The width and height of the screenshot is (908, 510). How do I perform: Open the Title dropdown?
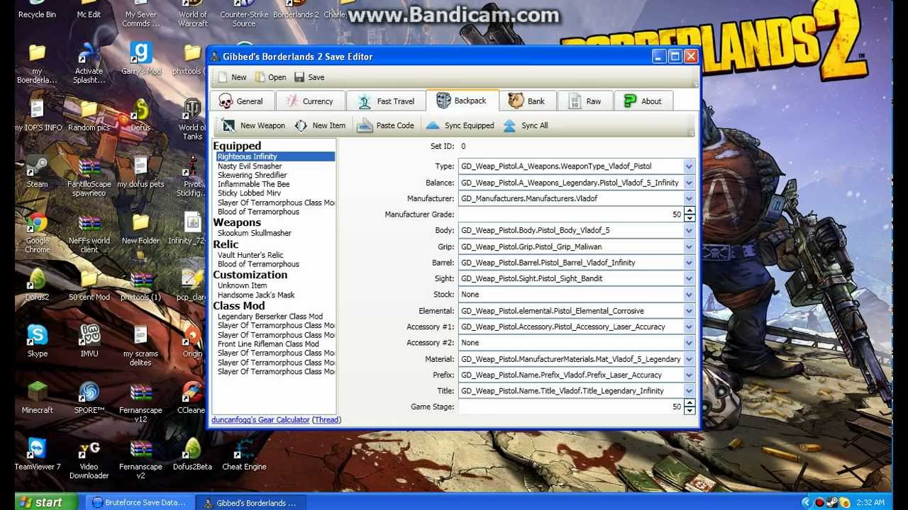688,391
